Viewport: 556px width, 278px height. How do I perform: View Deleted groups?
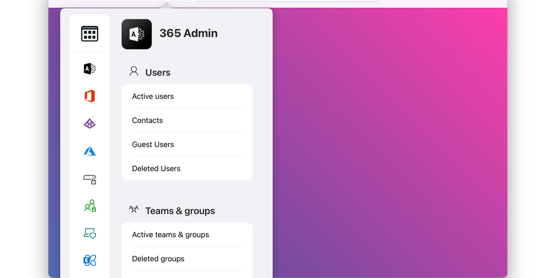(x=158, y=259)
